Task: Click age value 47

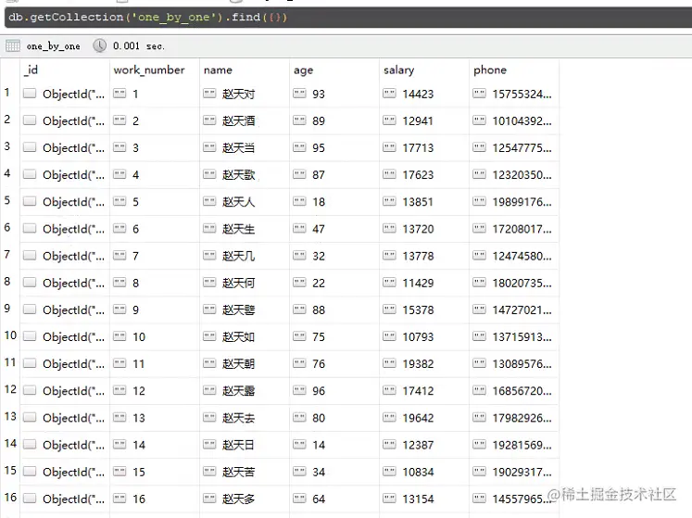Action: (x=319, y=229)
